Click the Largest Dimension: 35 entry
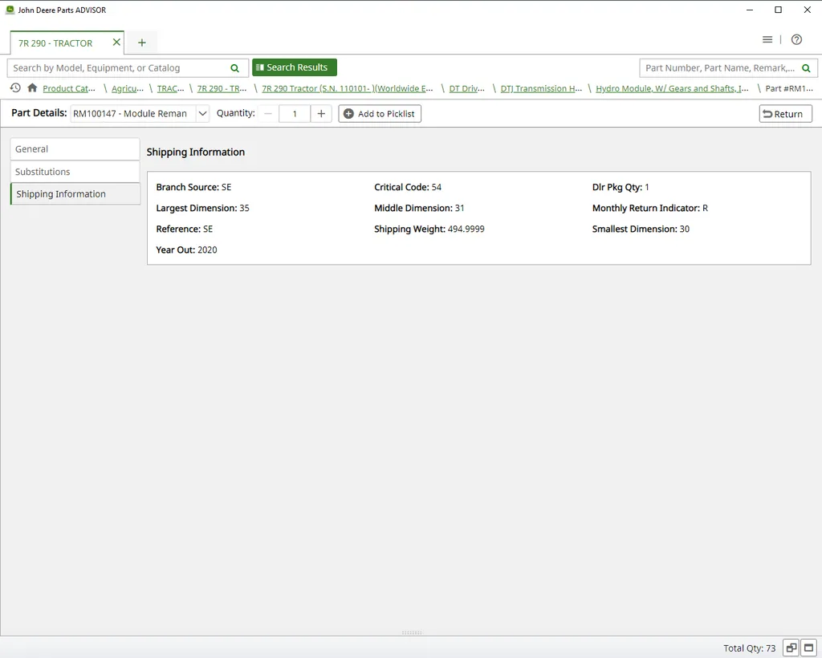 pyautogui.click(x=202, y=208)
